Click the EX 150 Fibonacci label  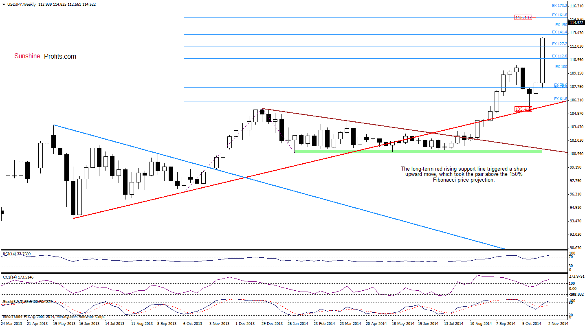click(561, 25)
